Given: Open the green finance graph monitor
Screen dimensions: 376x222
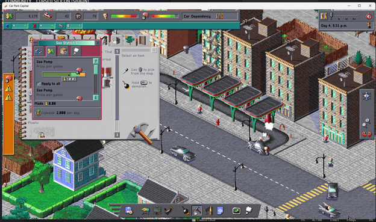Looking at the screenshot, I should coord(236,211).
